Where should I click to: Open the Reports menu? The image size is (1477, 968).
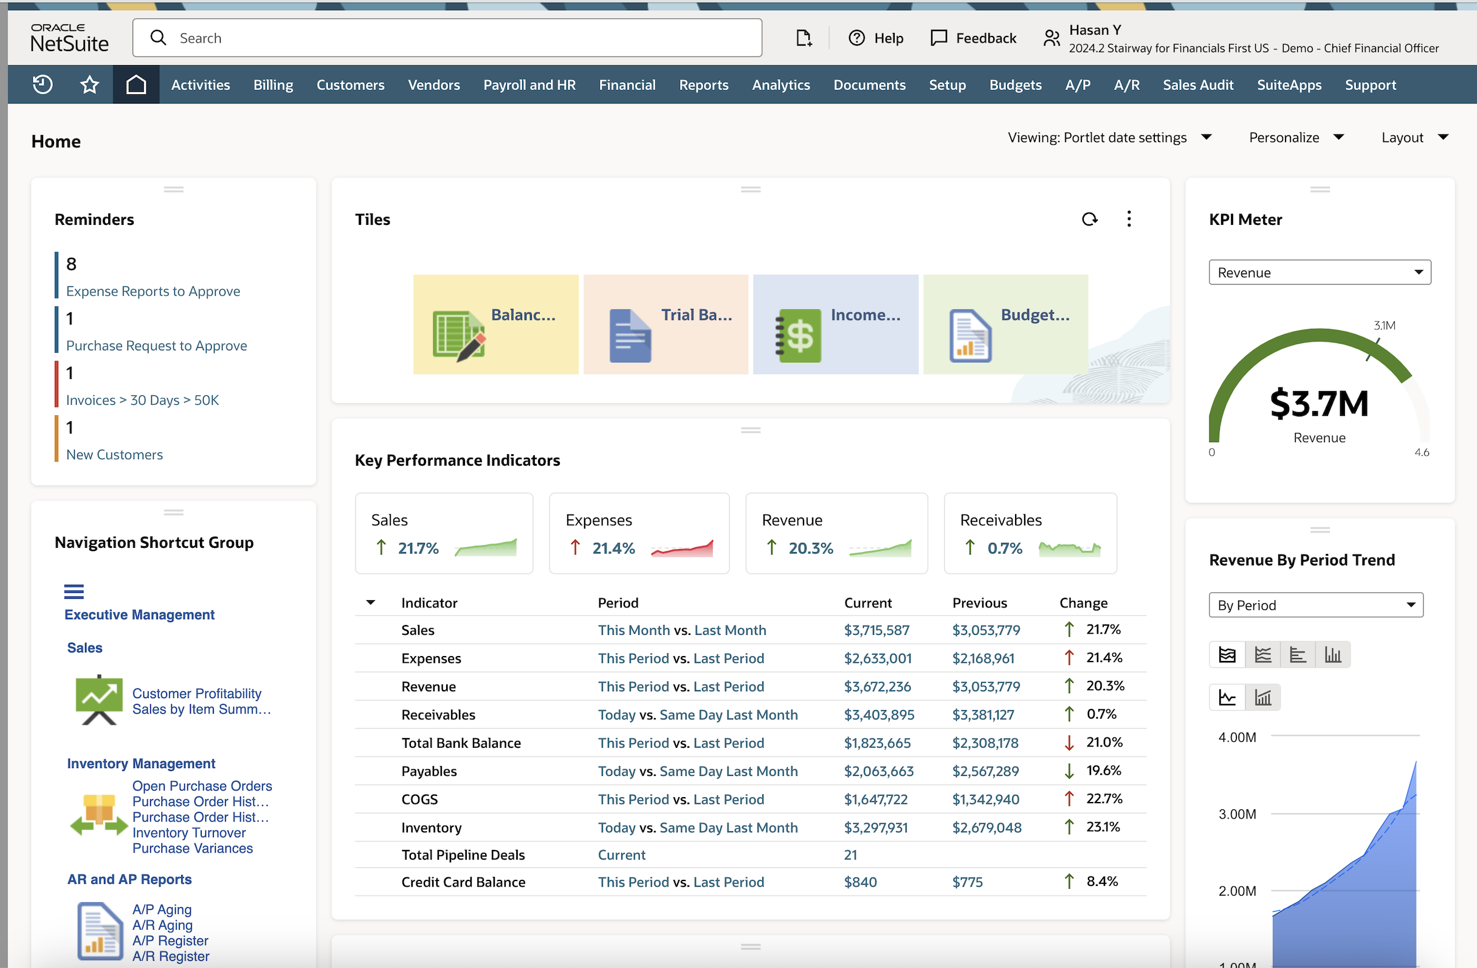click(x=703, y=85)
